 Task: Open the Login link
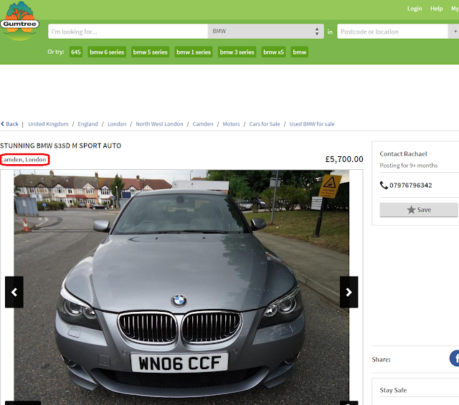click(x=415, y=9)
